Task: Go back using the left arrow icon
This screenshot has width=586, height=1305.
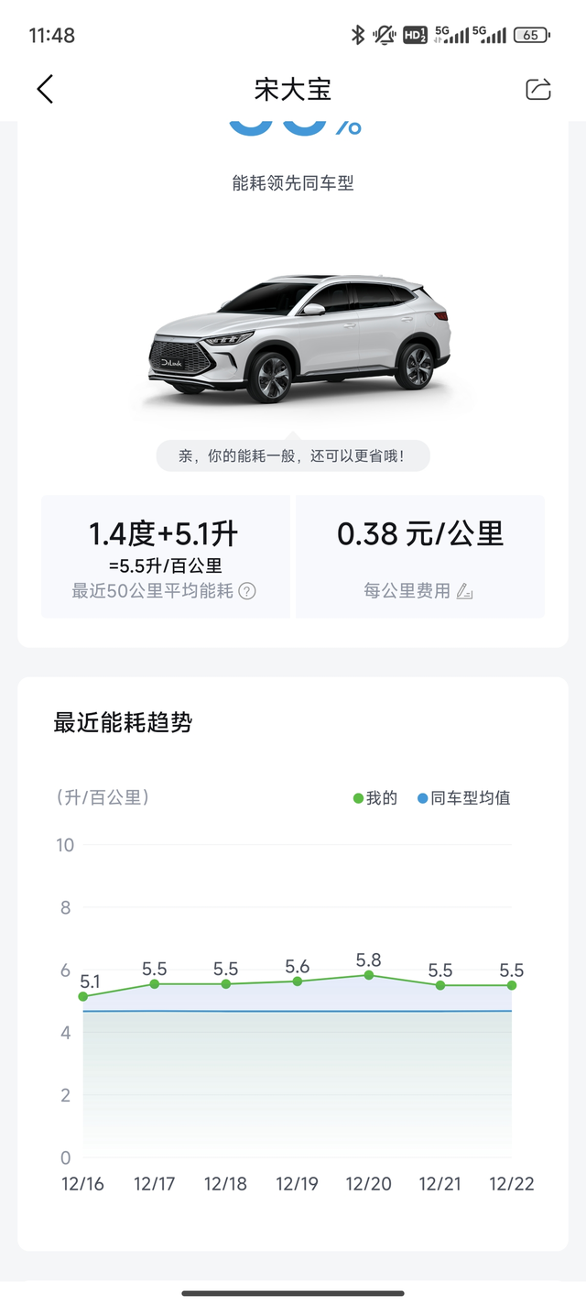Action: coord(44,89)
